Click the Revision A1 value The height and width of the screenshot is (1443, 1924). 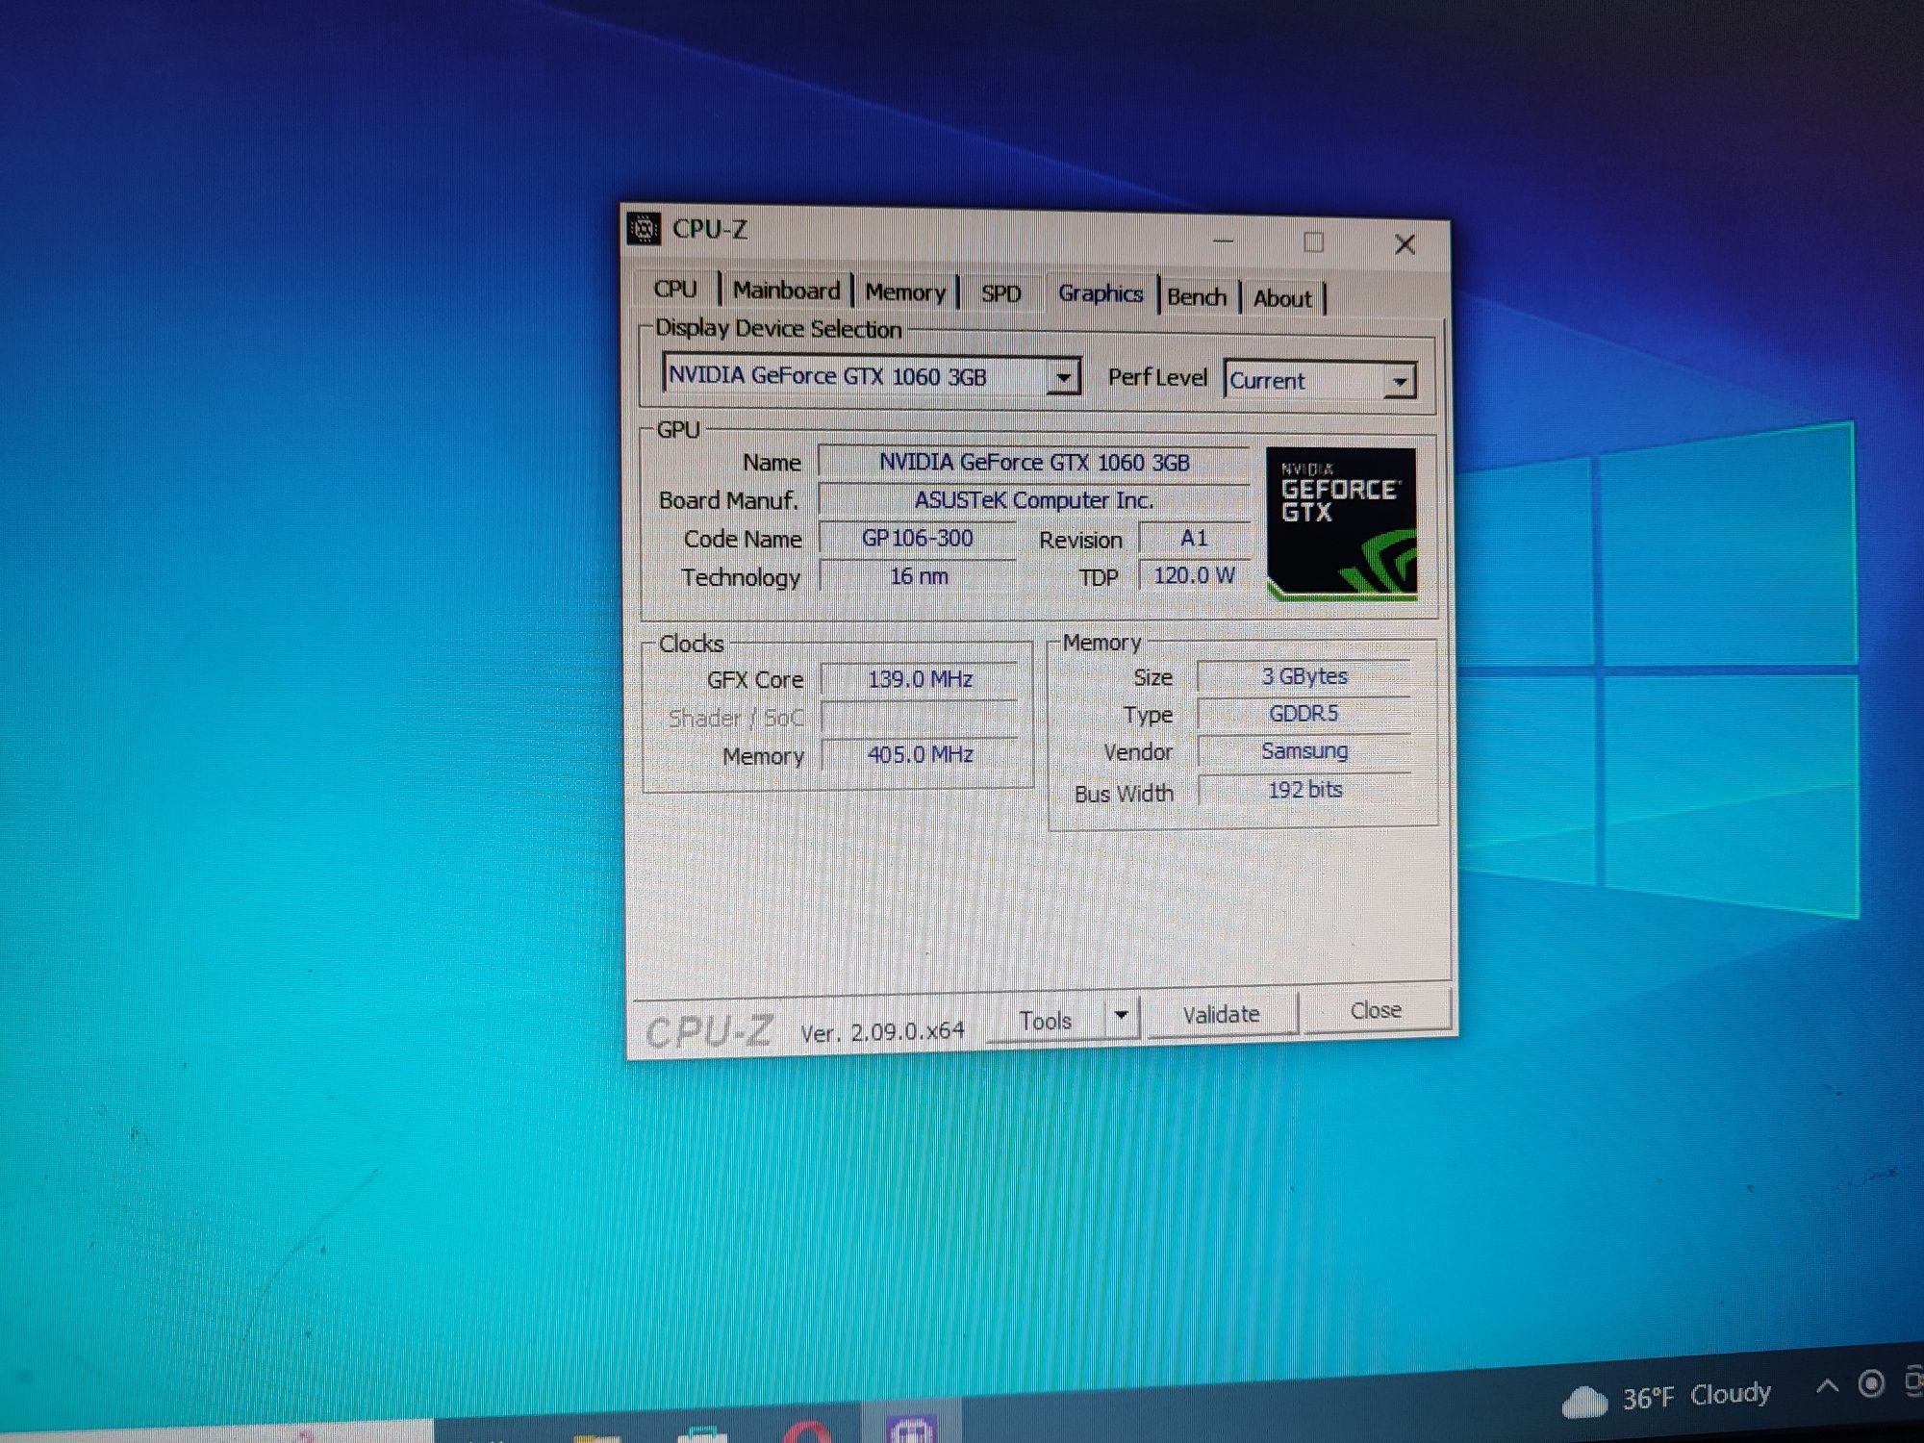point(1194,539)
